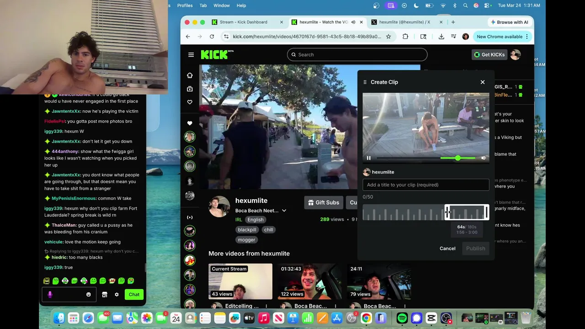Click the clip range right trim handle
The image size is (585, 329).
coord(487,212)
